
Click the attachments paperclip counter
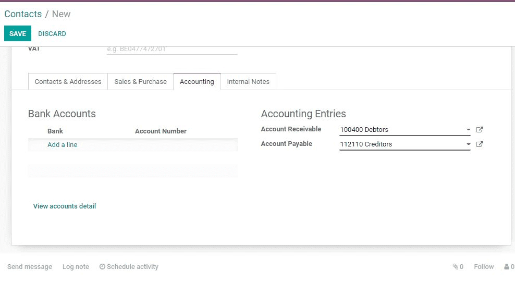[458, 267]
